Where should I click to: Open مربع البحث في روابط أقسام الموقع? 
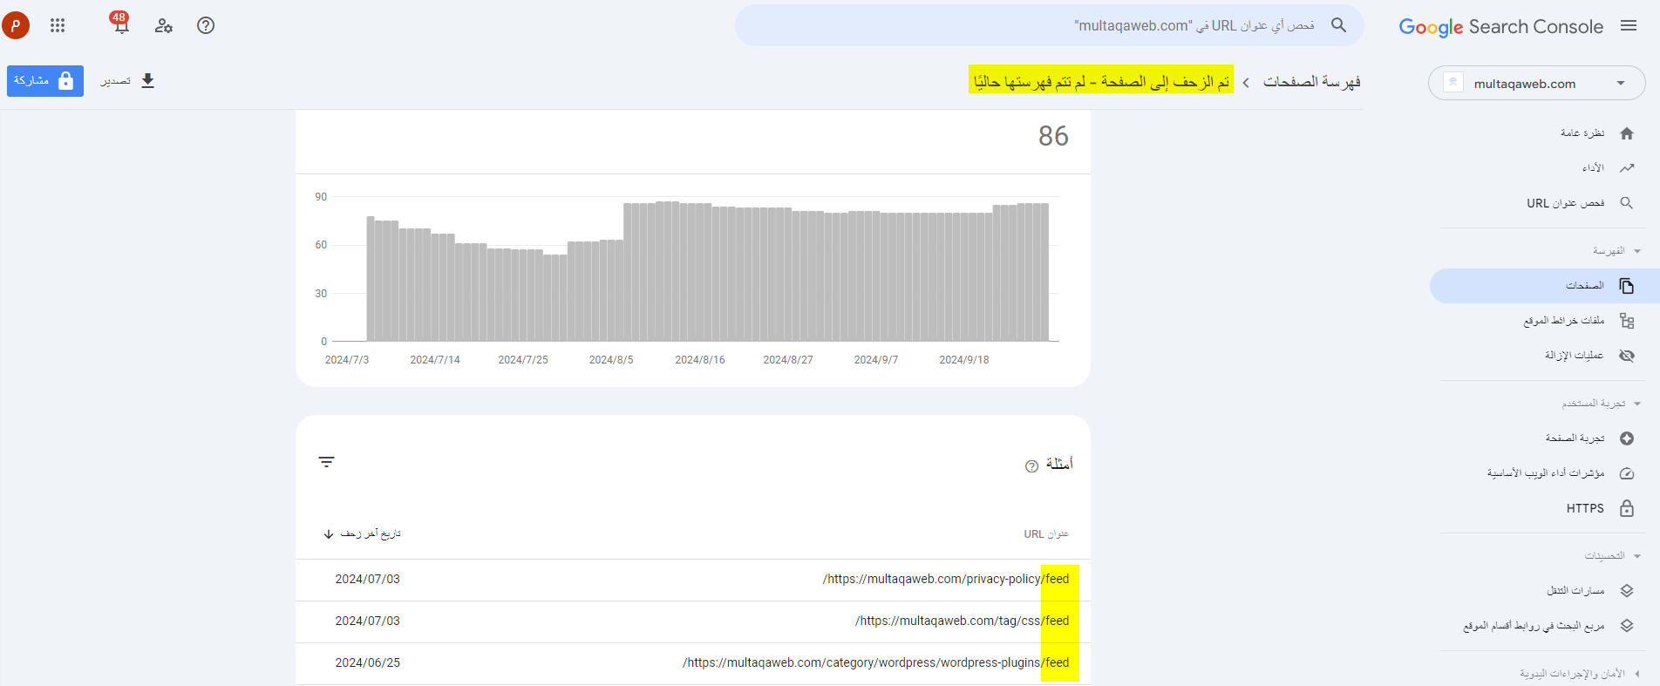[1545, 626]
